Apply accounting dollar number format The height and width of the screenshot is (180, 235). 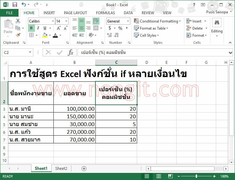tap(110, 28)
